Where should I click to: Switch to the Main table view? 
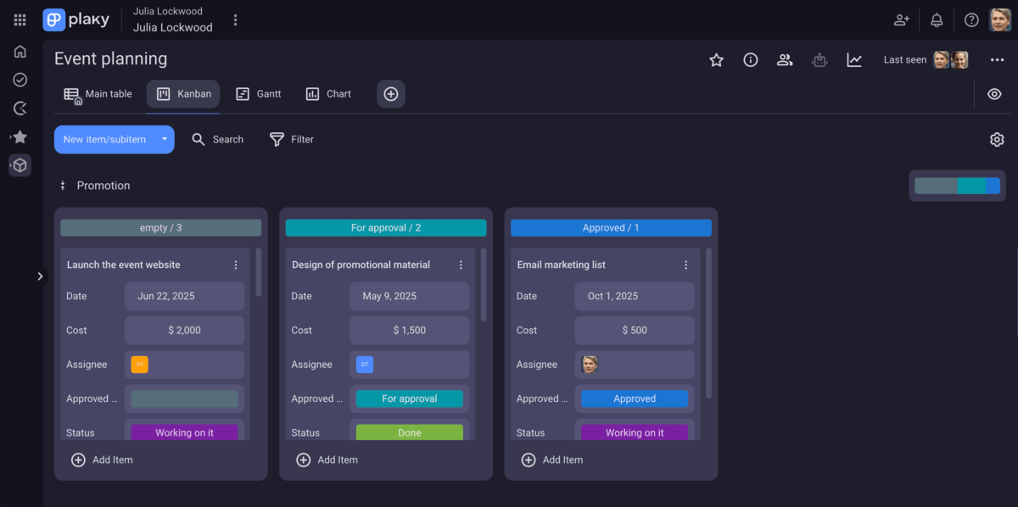click(98, 93)
